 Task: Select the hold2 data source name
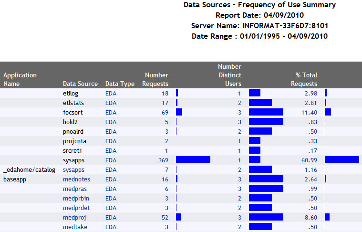[70, 122]
